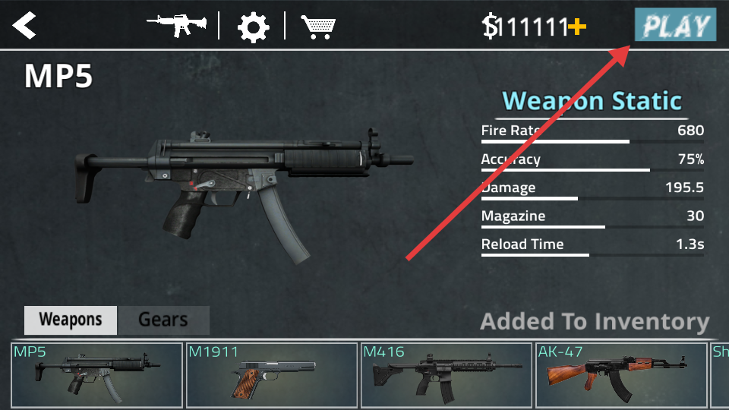
Task: Tap the yellow plus to add money
Action: coord(577,27)
